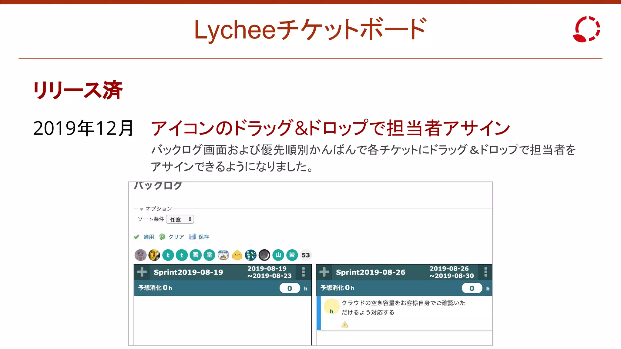Click the アイコンのドラッグ&ドロップ headline
This screenshot has width=621, height=349.
pos(331,128)
